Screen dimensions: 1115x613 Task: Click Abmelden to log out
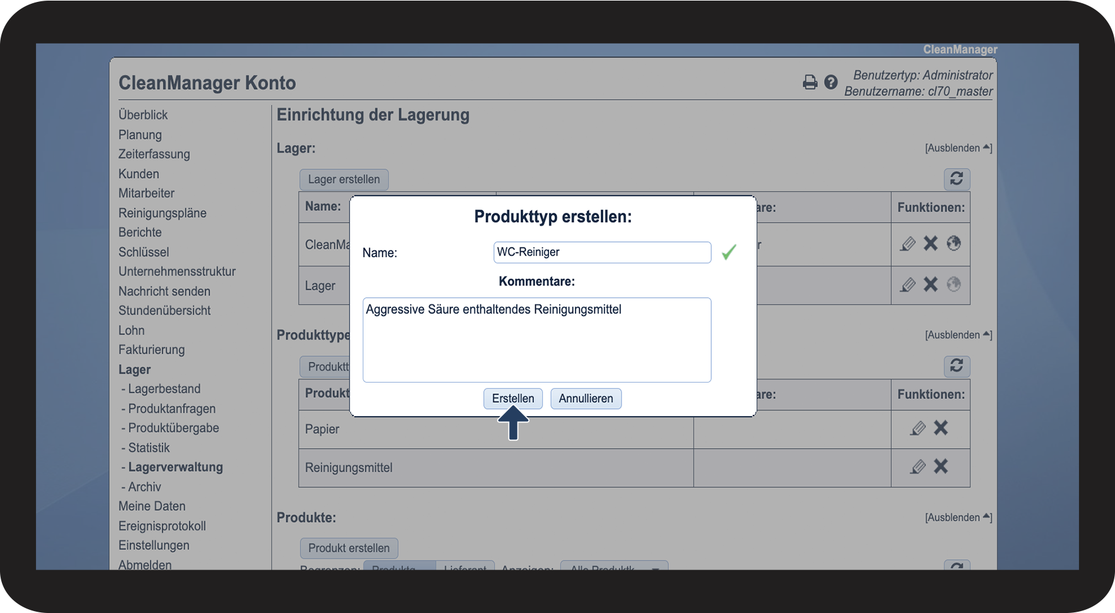(145, 564)
